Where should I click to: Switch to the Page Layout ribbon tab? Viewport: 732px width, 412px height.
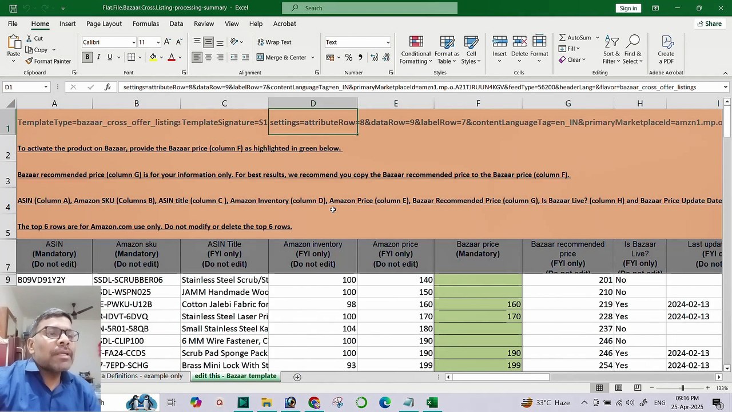click(x=104, y=23)
